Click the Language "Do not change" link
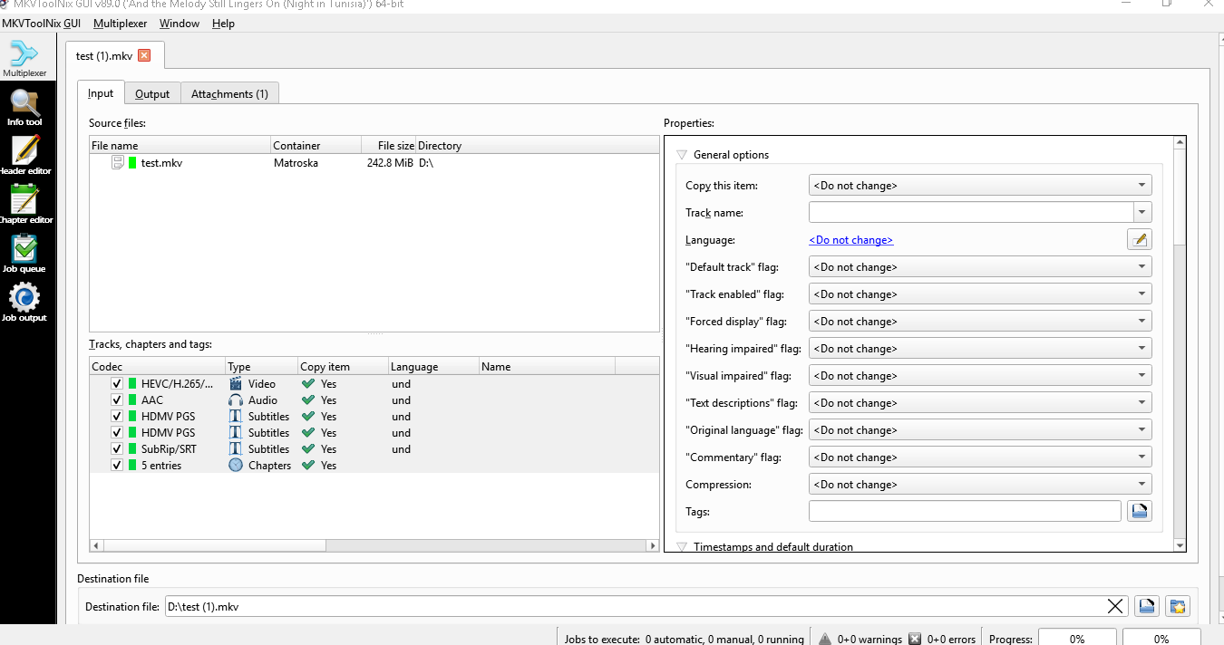 pyautogui.click(x=850, y=240)
